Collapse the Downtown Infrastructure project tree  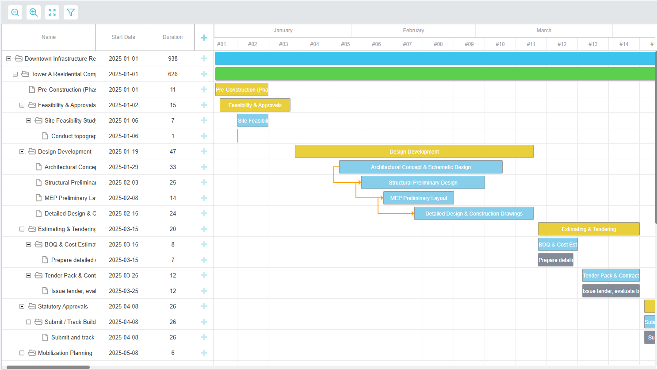(8, 58)
